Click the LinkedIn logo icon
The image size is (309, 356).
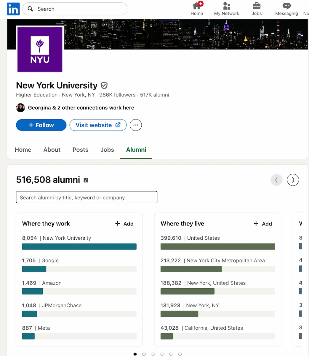(13, 9)
